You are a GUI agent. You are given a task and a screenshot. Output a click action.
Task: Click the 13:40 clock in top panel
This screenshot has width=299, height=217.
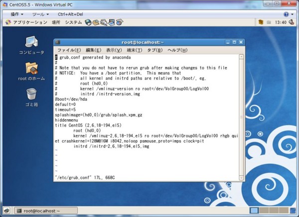pos(281,22)
